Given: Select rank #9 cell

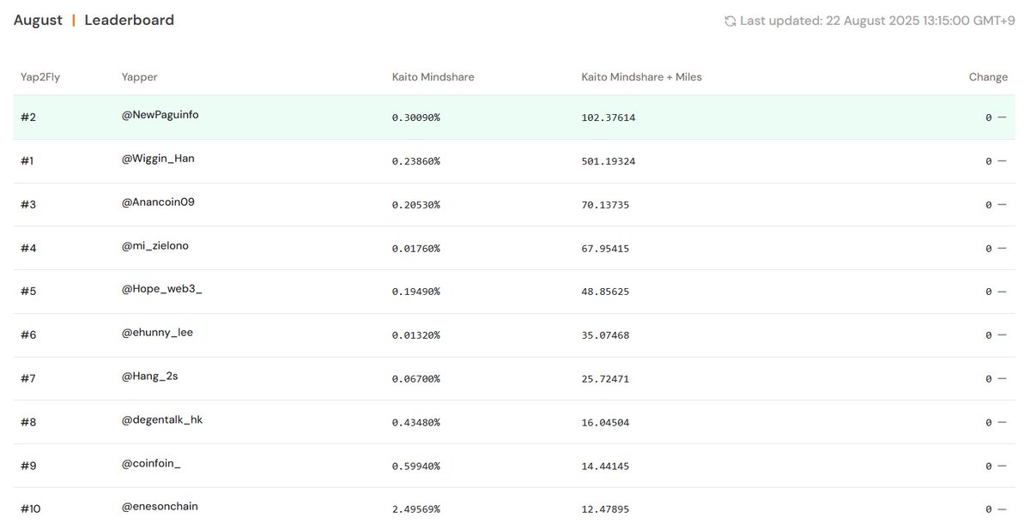Looking at the screenshot, I should tap(28, 466).
